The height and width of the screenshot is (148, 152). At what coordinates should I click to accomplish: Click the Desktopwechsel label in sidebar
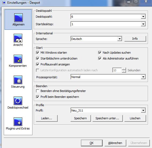point(18,108)
